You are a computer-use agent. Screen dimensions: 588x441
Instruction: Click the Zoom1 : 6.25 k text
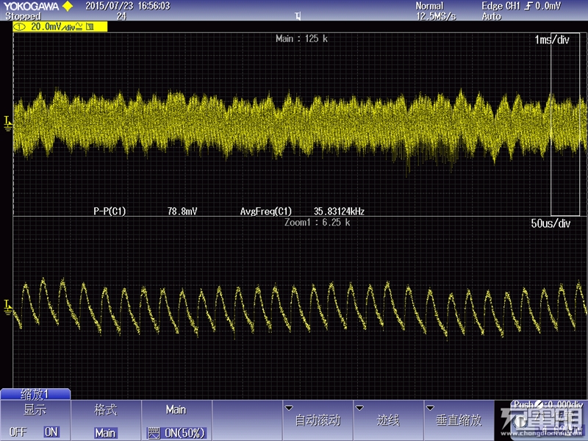[x=318, y=223]
